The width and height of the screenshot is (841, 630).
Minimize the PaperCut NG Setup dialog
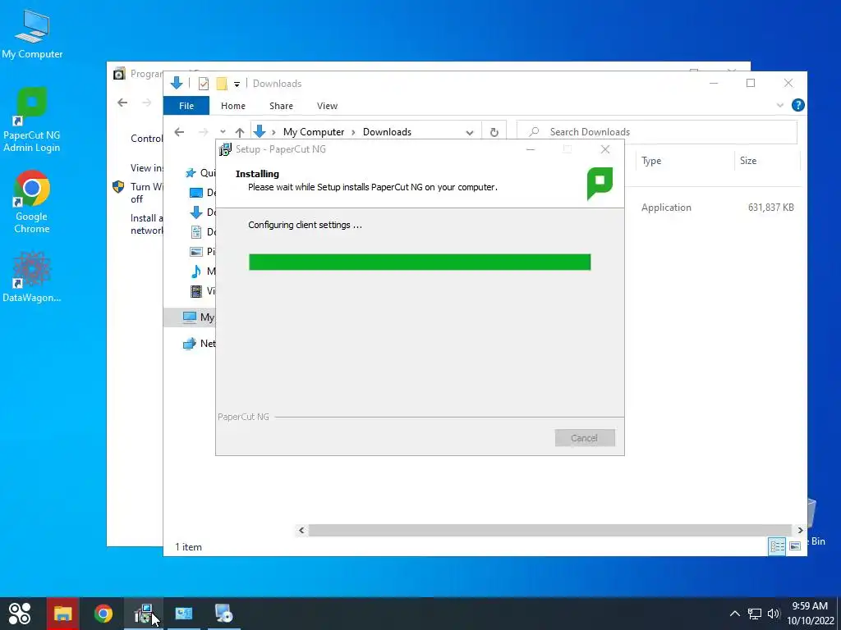[x=531, y=149]
